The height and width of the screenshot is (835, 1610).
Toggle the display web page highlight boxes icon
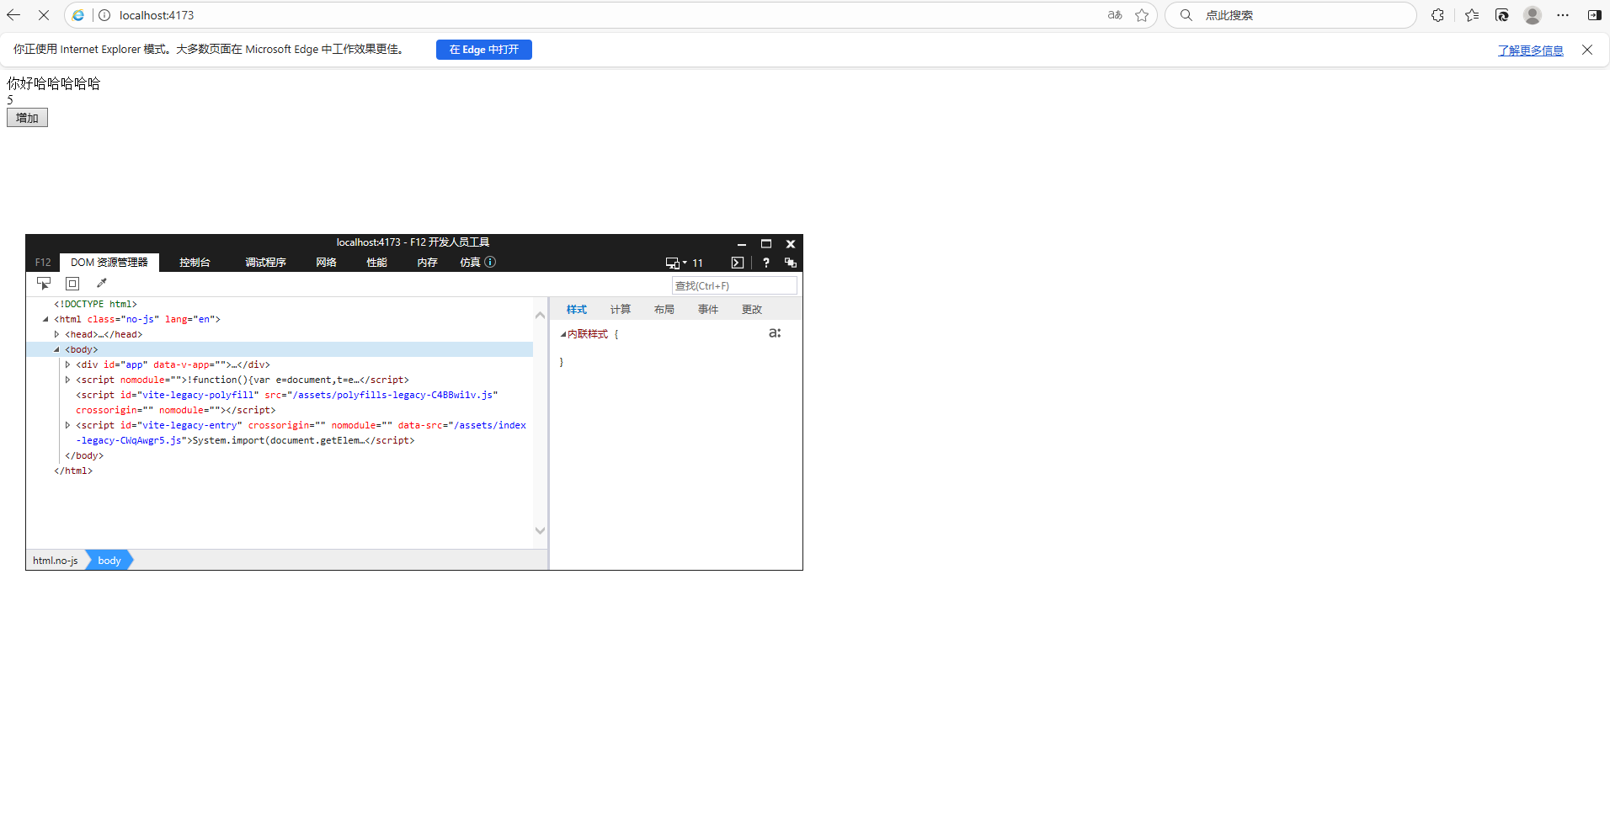(72, 284)
